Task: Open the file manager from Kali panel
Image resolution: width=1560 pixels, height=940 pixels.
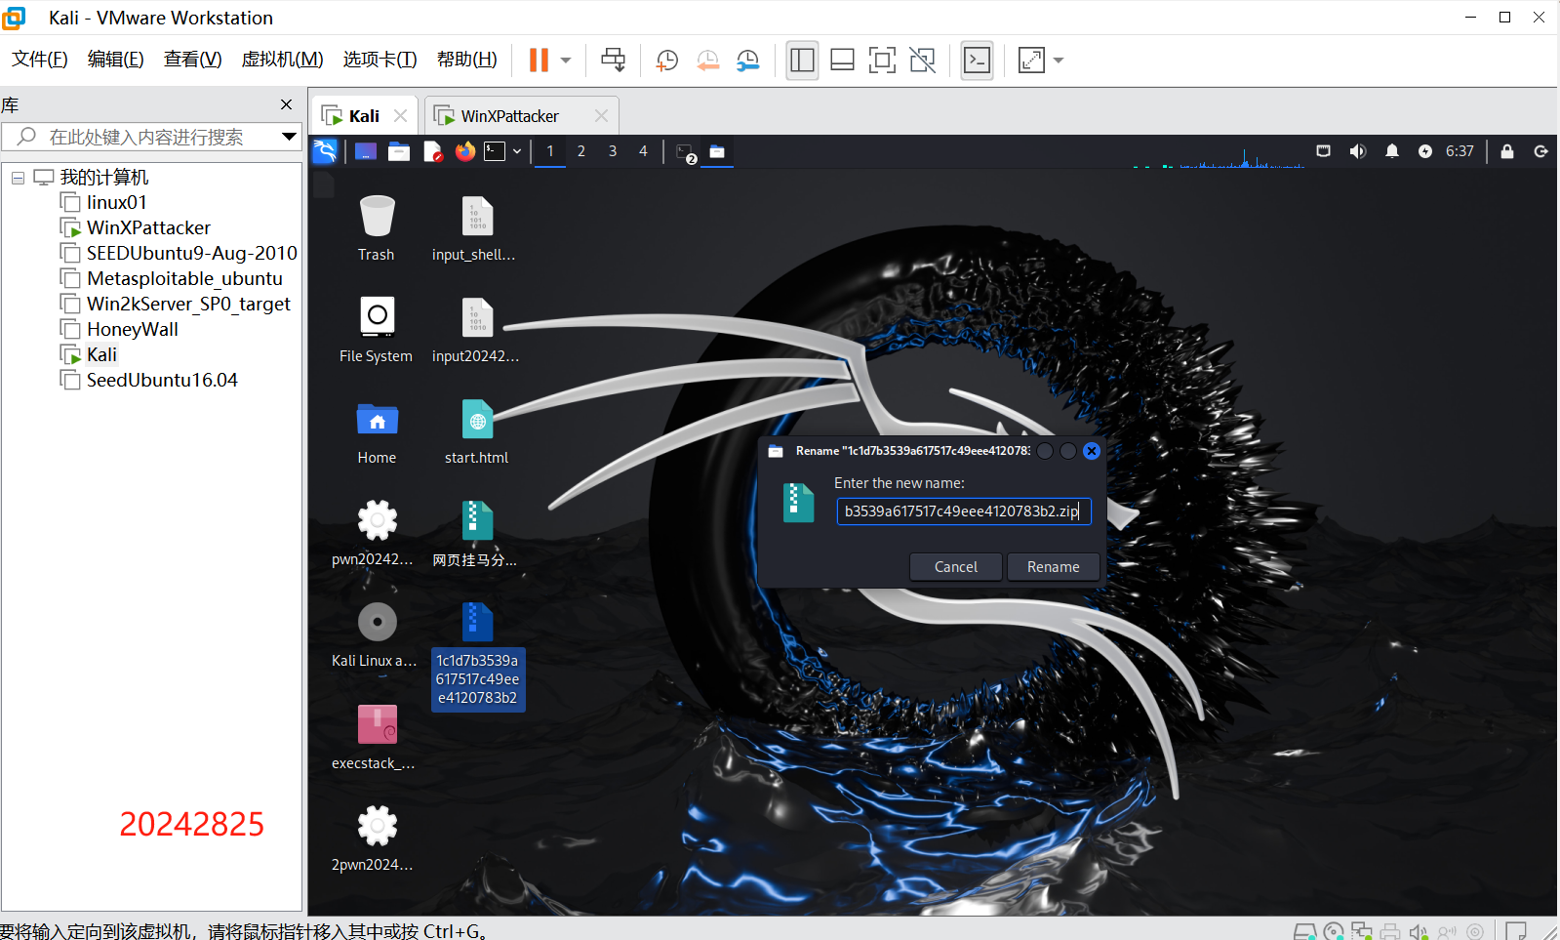Action: point(399,151)
